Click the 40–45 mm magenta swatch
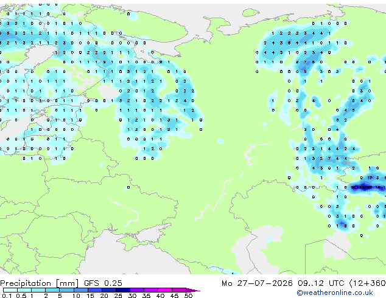Image resolution: width=386 pixels, height=298 pixels. 165,290
